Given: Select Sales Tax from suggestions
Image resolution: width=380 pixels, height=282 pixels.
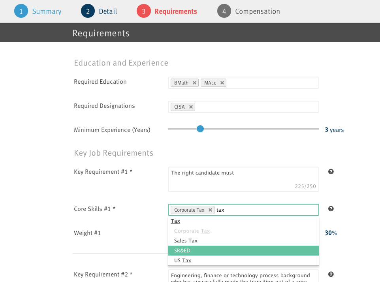Looking at the screenshot, I should point(243,241).
